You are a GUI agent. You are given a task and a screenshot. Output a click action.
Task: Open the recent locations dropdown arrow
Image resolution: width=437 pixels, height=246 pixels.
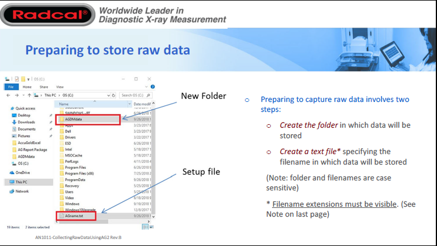tap(23, 95)
